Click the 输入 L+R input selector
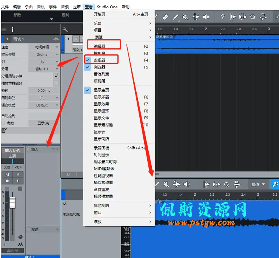This screenshot has width=279, height=258. [x=12, y=151]
